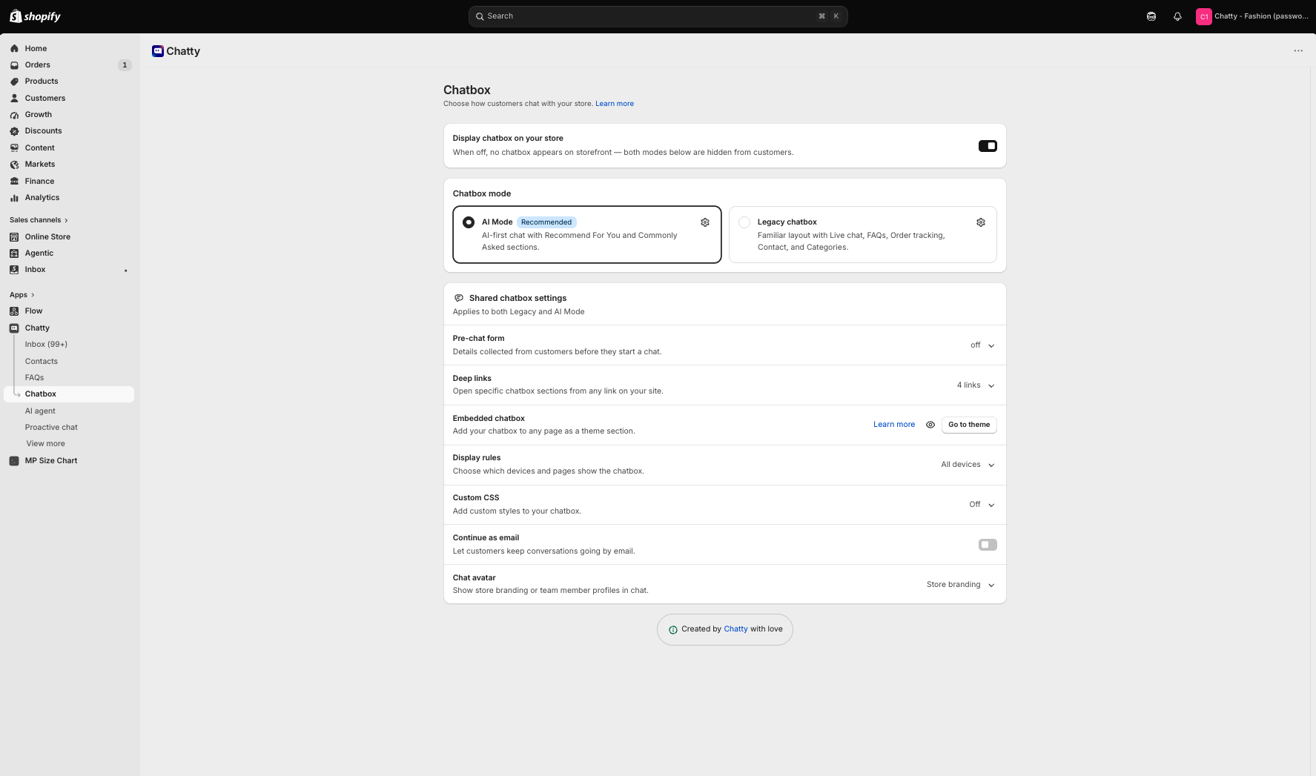
Task: Open notifications bell
Action: [x=1177, y=16]
